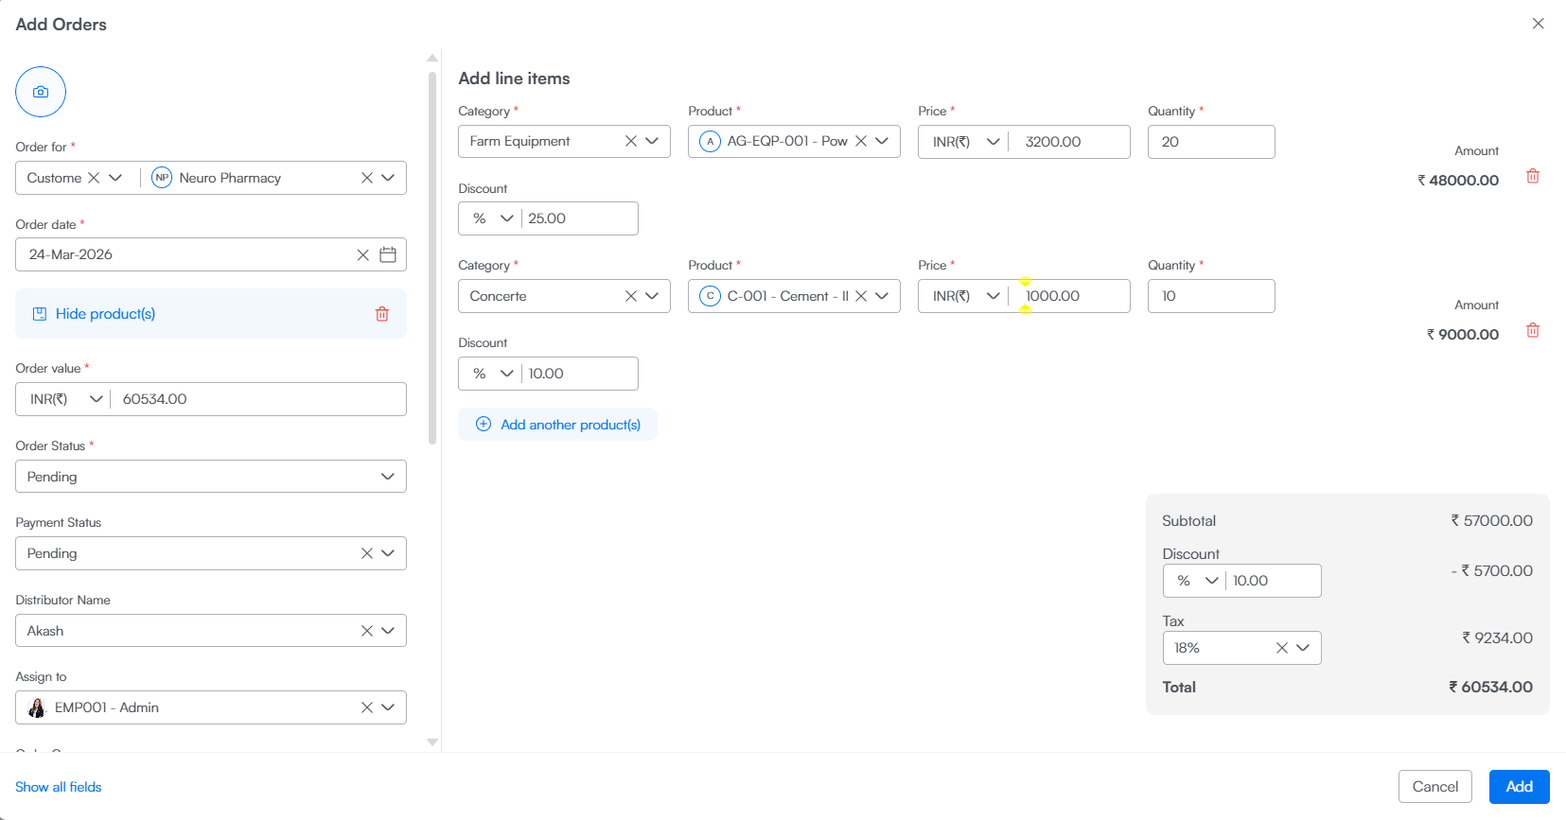Clear the 18% tax selection
This screenshot has height=820, width=1566.
pos(1281,648)
